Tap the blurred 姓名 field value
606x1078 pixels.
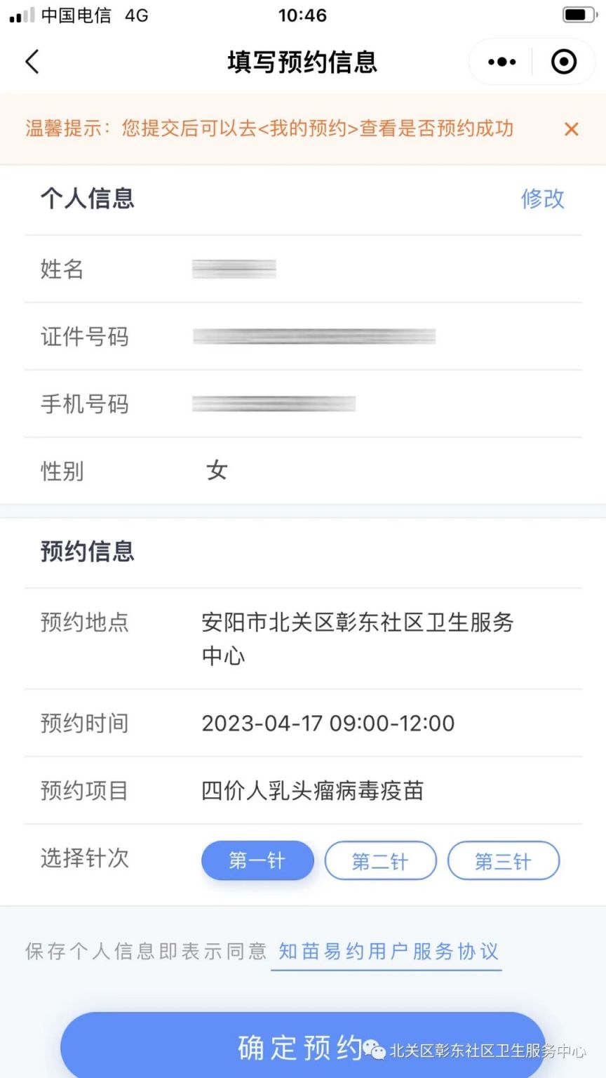[x=234, y=269]
